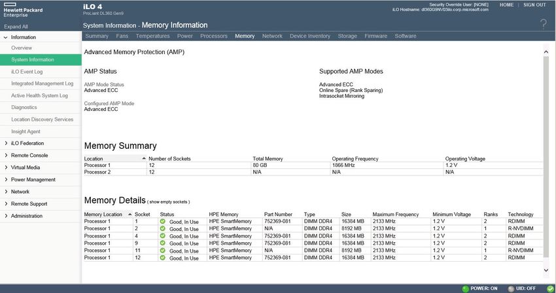Open Diagnostics in the sidebar
Screen dimensions: 556x293
click(x=24, y=107)
